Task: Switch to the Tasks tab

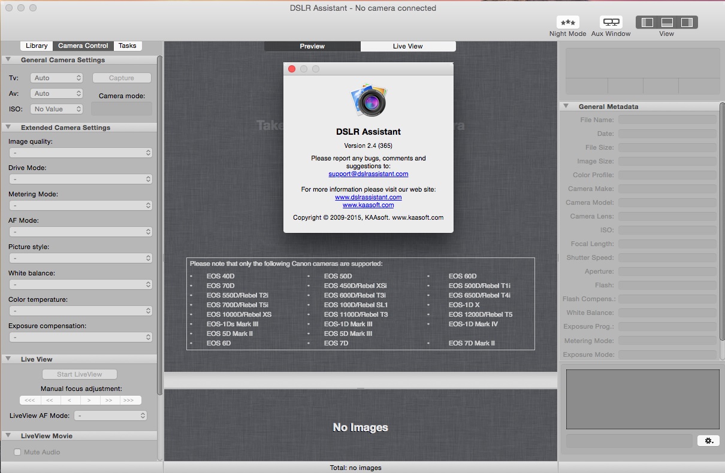Action: [x=127, y=46]
